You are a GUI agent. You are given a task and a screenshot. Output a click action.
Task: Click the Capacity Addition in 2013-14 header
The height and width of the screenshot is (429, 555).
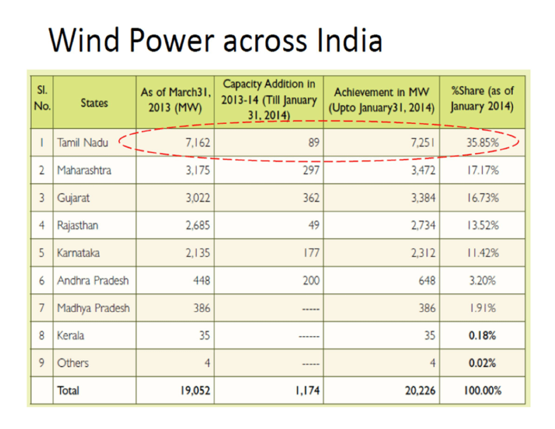[268, 101]
